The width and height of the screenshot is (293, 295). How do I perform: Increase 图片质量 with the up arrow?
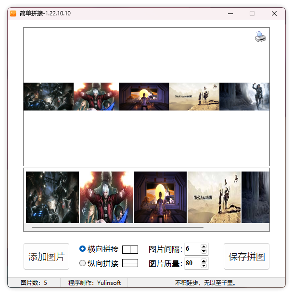[204, 261]
